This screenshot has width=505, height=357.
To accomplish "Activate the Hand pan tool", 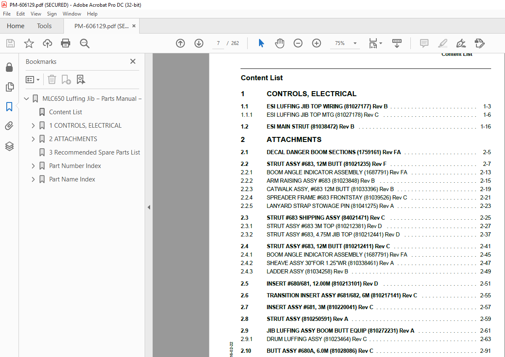I will coord(280,43).
